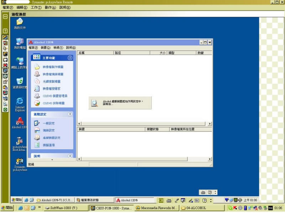
Task: Open remote Alcohol 120% desktop shortcut
Action: 20,123
